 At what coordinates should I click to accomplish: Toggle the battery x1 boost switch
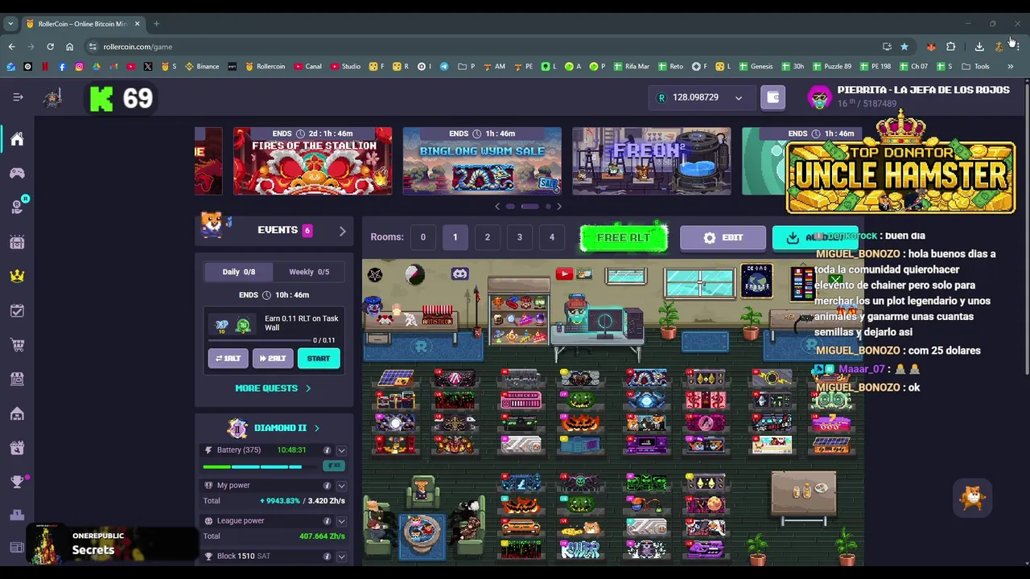pos(333,466)
